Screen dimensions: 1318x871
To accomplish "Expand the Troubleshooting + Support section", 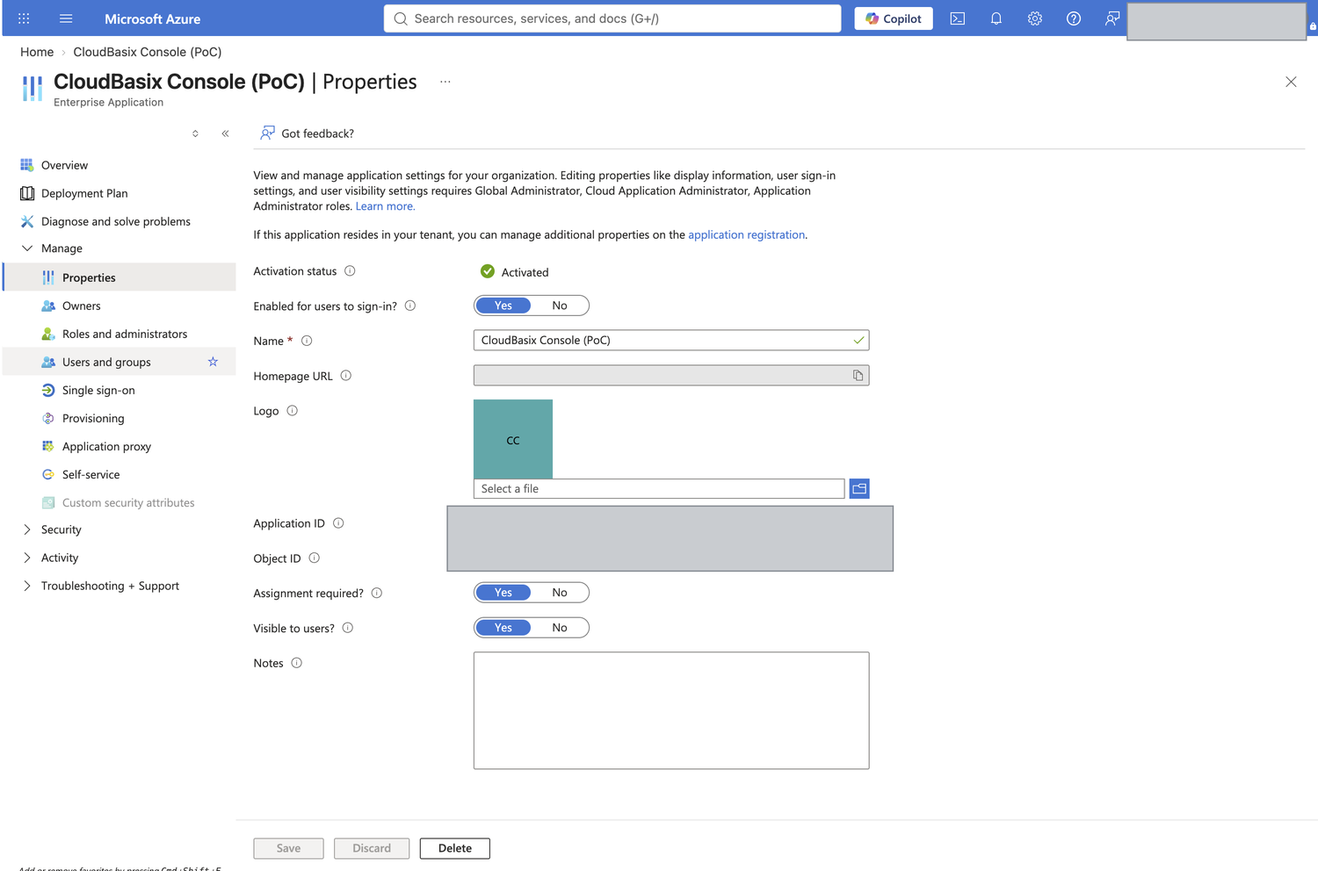I will click(x=27, y=586).
